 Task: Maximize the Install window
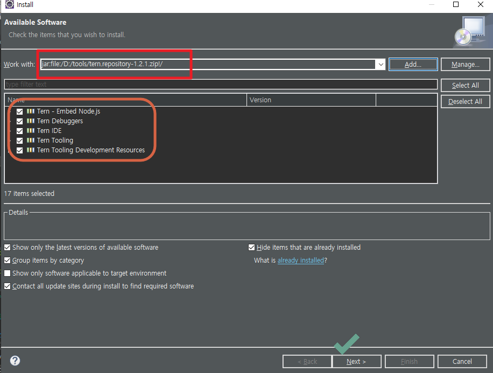[x=455, y=4]
